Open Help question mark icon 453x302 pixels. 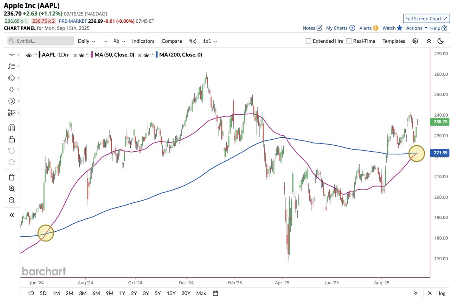tap(445, 28)
